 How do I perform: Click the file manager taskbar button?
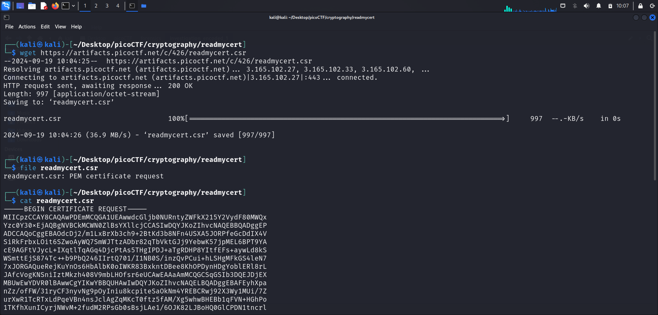(x=144, y=6)
